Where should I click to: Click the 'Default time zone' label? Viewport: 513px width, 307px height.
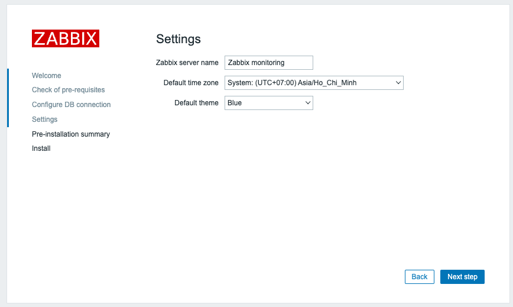[x=191, y=83]
